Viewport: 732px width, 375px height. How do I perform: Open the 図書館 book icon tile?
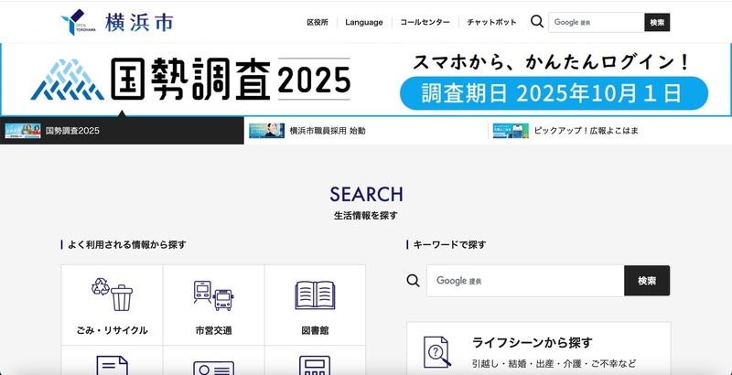click(315, 306)
